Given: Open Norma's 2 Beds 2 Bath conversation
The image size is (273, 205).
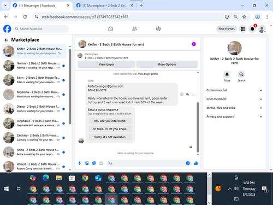Looking at the screenshot, I should [x=34, y=66].
